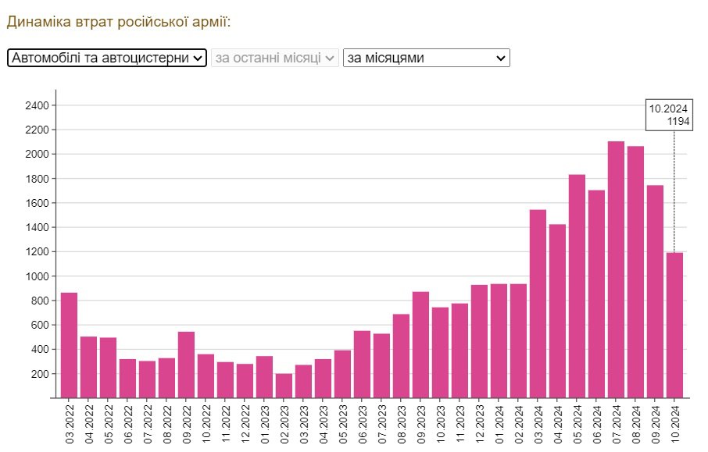
Task: Open the disabled 'за останні місяці' dropdown
Action: point(274,58)
